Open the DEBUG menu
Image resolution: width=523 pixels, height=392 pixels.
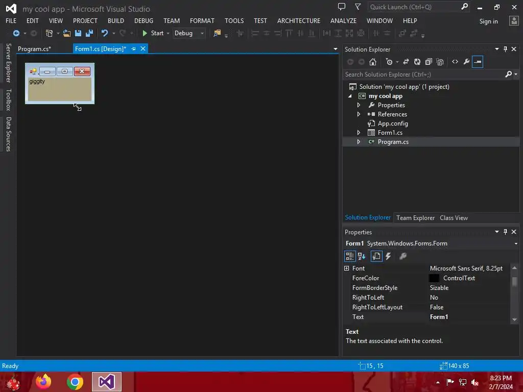coord(144,20)
